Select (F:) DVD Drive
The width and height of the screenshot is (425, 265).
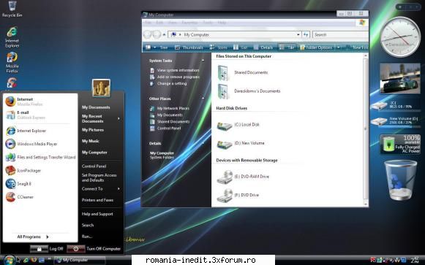click(238, 196)
